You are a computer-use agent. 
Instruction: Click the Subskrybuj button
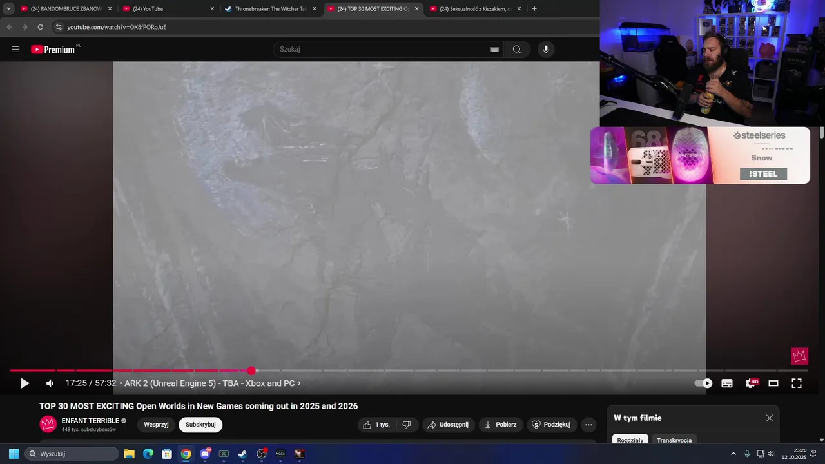(x=200, y=425)
